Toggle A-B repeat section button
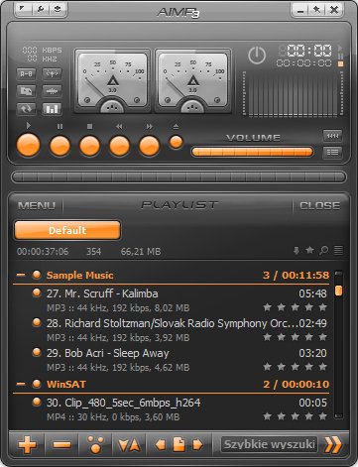The height and width of the screenshot is (467, 358). (26, 73)
